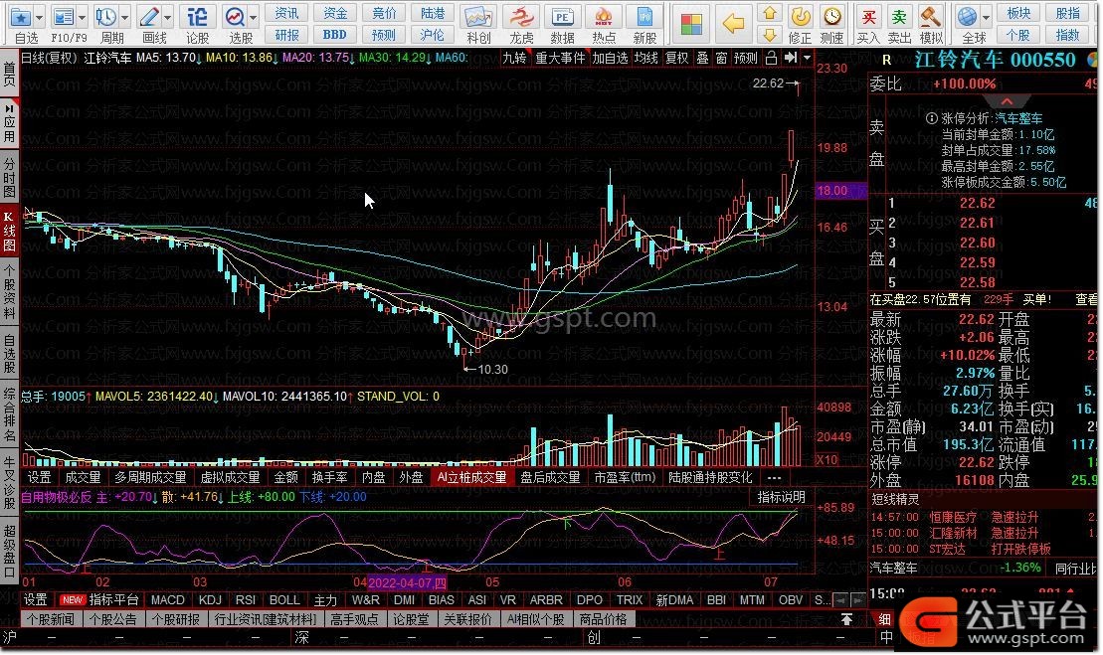Open the 自选 favorites star icon
The width and height of the screenshot is (1103, 655).
(x=21, y=17)
